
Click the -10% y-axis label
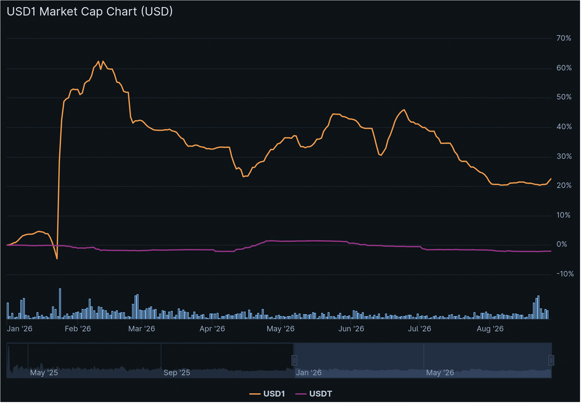pyautogui.click(x=565, y=274)
